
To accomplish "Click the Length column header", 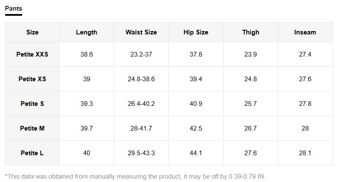I will 86,32.
